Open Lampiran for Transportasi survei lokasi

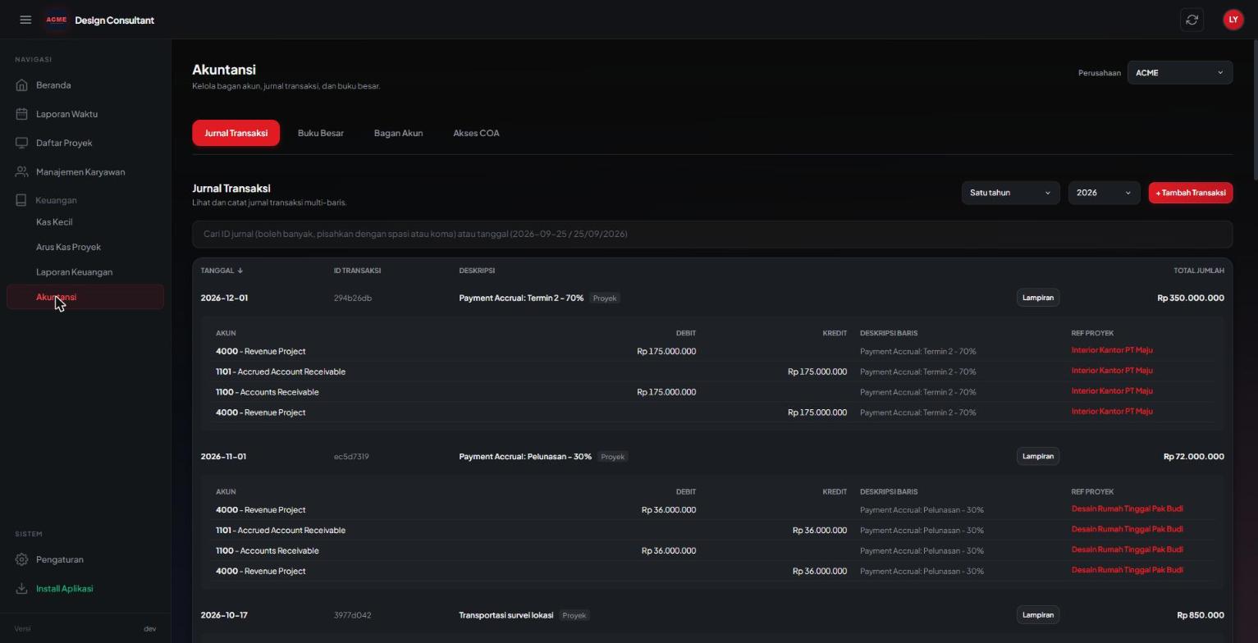tap(1037, 615)
